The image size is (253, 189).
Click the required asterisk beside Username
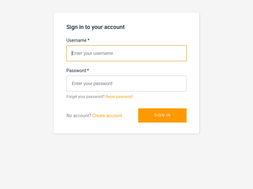pos(89,40)
